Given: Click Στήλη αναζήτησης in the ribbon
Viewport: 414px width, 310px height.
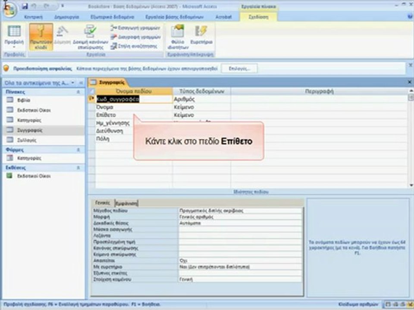Looking at the screenshot, I should pyautogui.click(x=134, y=46).
